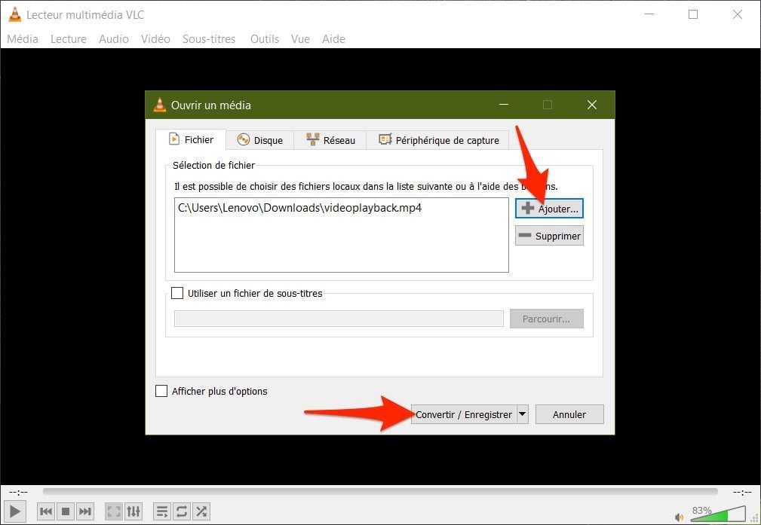Close the Ouvrir un média dialog

click(x=591, y=105)
